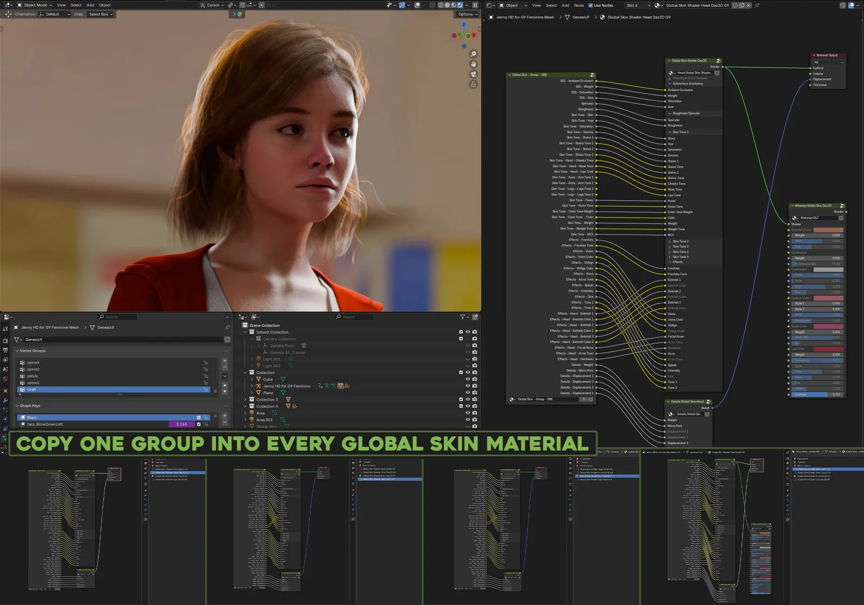864x605 pixels.
Task: Hide the Cube object with its eye toggle
Action: click(469, 379)
